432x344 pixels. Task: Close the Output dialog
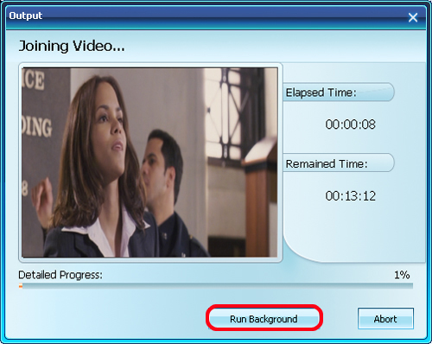click(x=413, y=17)
